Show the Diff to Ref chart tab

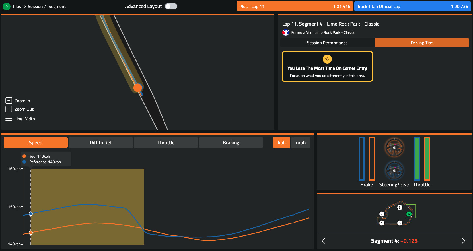(x=101, y=143)
